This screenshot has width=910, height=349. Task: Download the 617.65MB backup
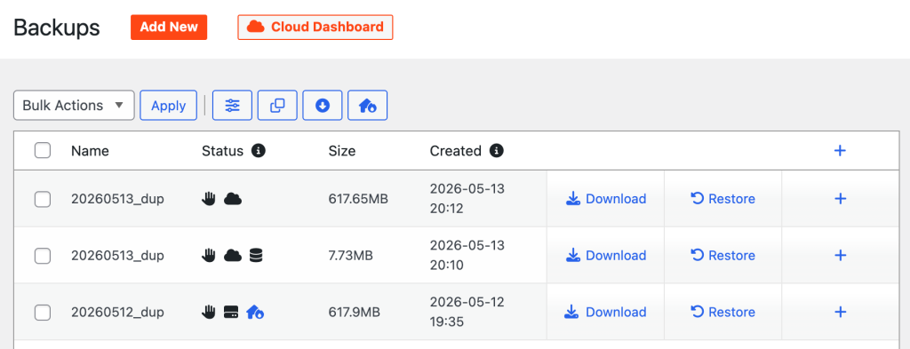coord(605,199)
